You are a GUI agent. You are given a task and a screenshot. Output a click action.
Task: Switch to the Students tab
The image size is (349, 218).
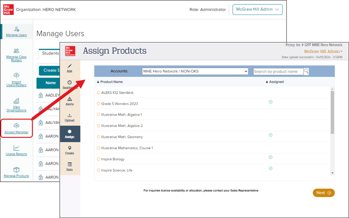pos(49,53)
